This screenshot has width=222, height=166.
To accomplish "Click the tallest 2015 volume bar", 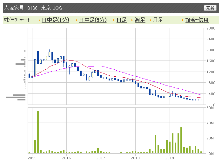I will tap(38, 132).
